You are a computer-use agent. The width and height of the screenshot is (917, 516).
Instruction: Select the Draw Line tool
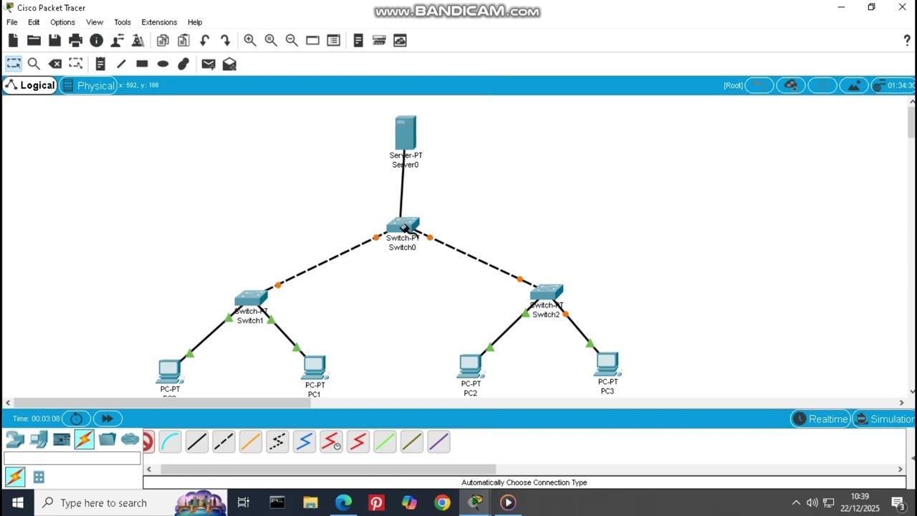pos(121,64)
